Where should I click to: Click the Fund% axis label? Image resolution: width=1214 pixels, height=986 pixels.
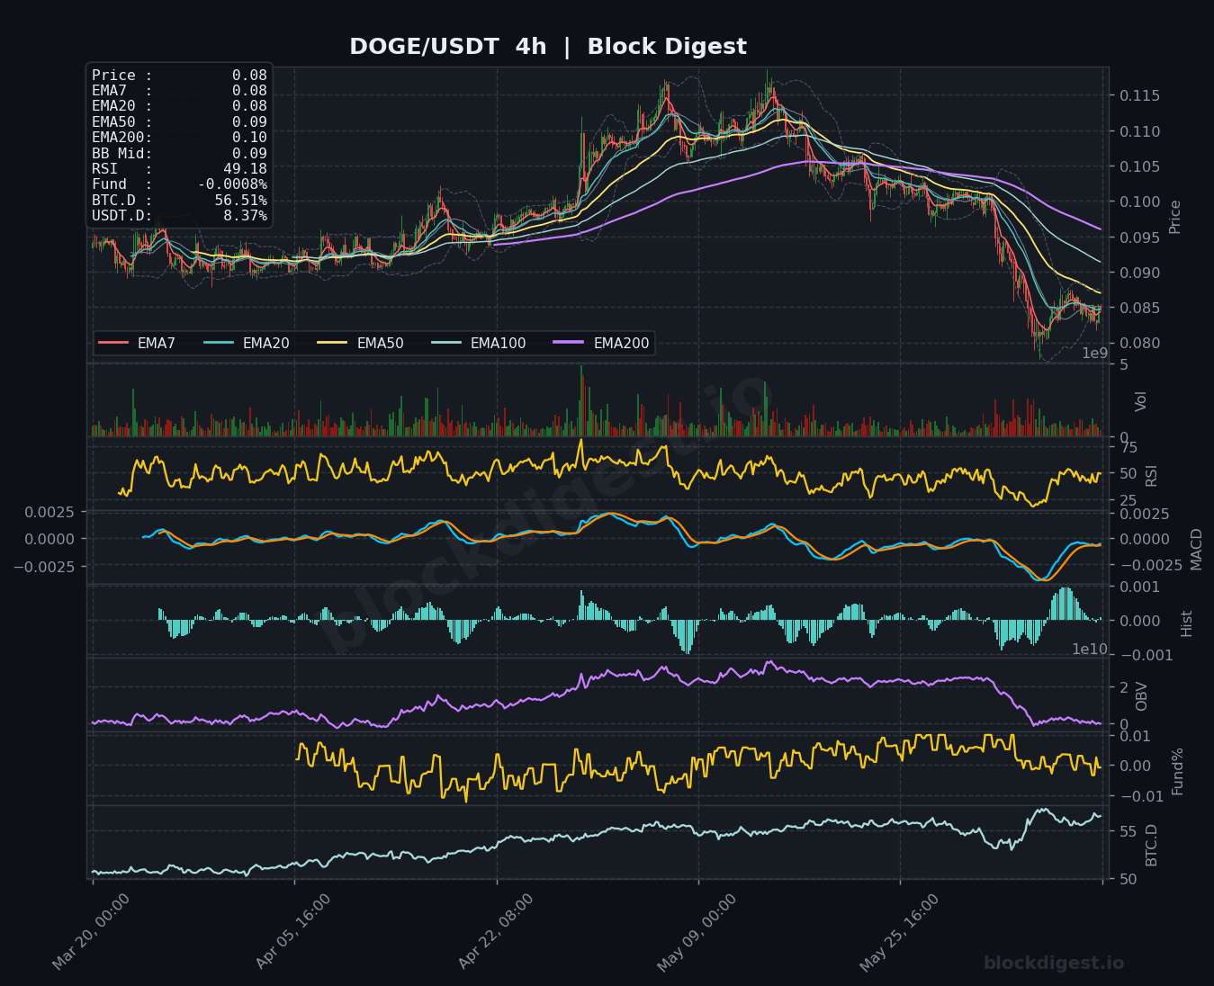pyautogui.click(x=1178, y=771)
